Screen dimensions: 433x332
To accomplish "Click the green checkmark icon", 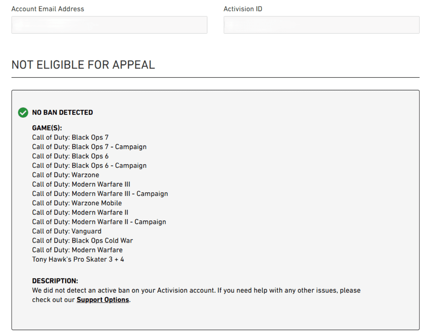I will click(x=23, y=112).
